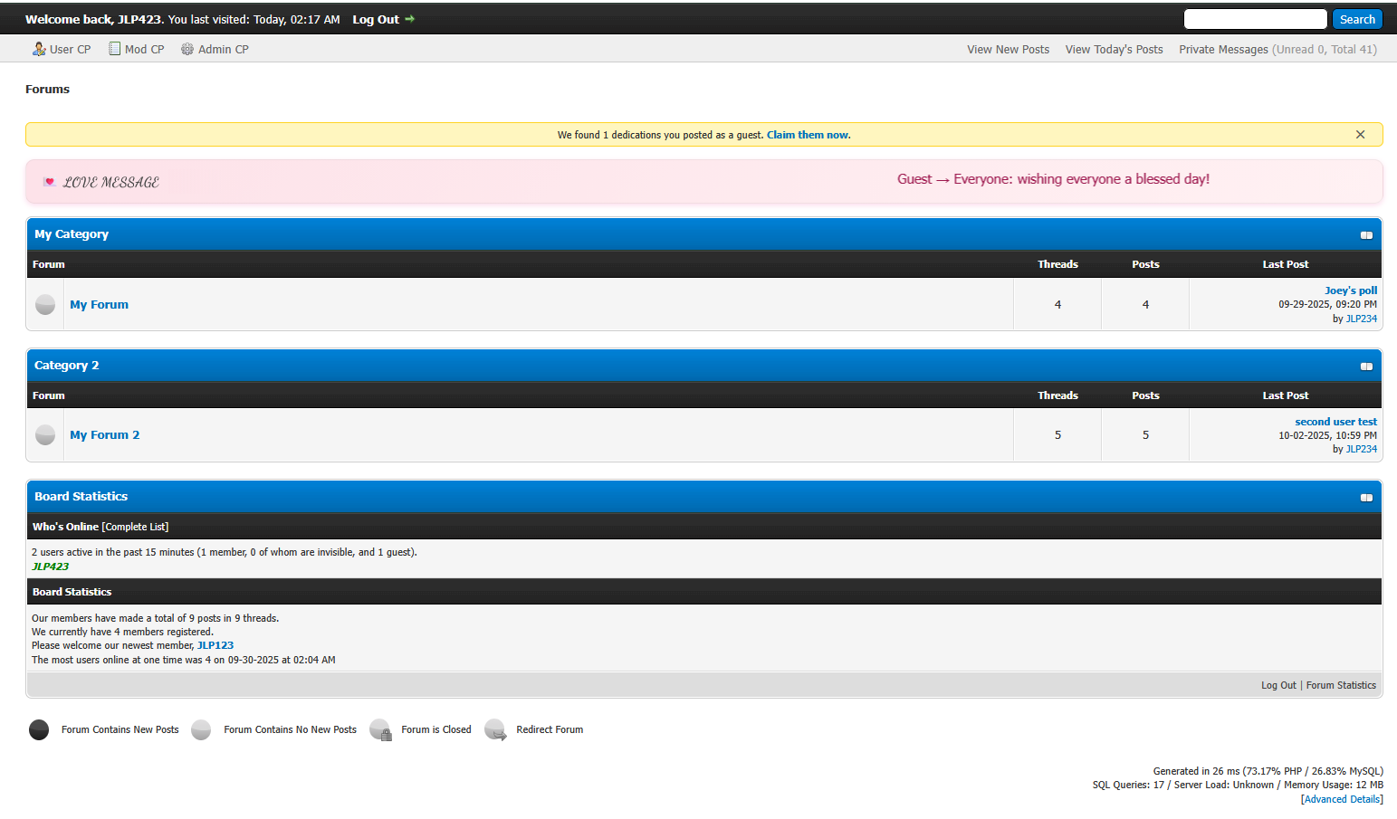Focus the search input field
1397x819 pixels.
click(x=1255, y=19)
